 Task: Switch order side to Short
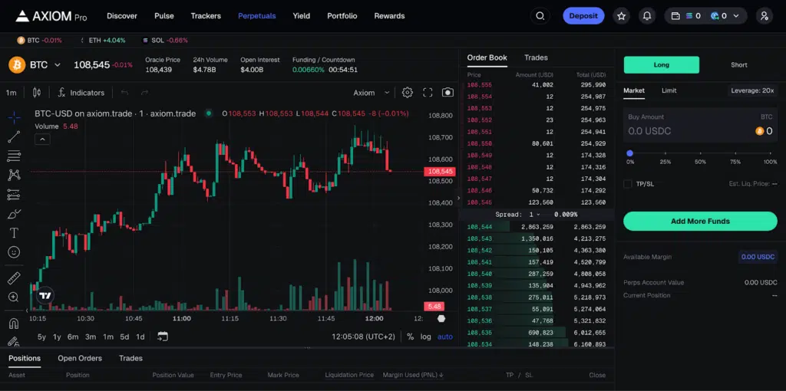pos(739,64)
